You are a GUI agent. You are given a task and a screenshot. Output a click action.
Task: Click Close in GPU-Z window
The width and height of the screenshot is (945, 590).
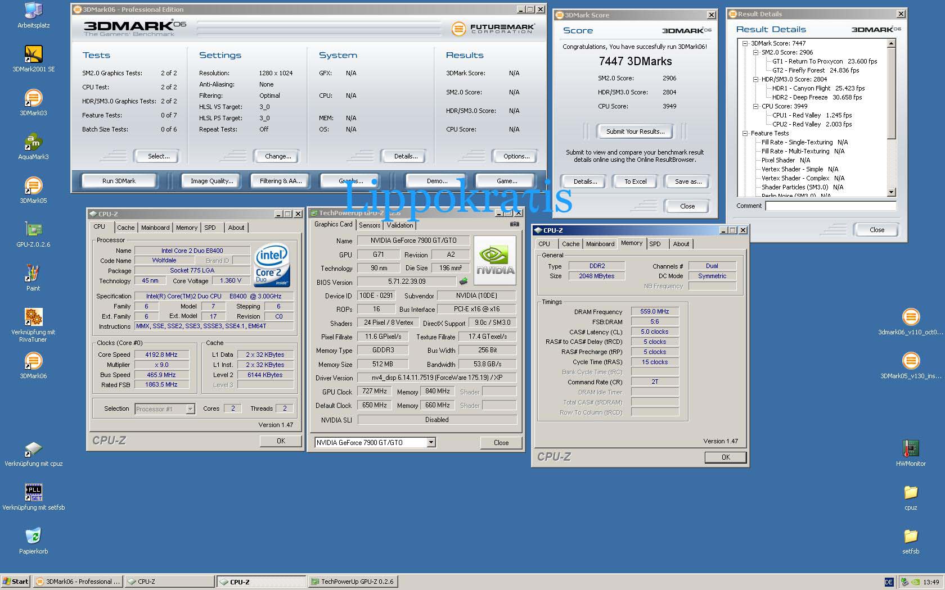pyautogui.click(x=501, y=443)
